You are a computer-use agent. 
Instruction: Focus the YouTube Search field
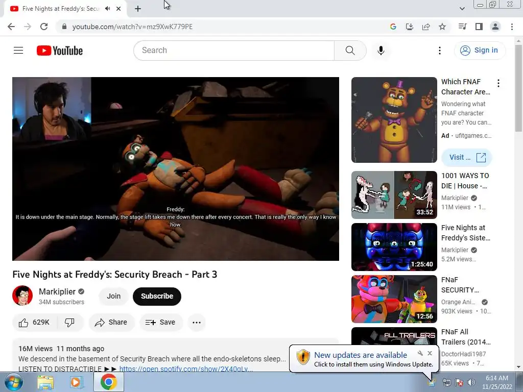234,51
